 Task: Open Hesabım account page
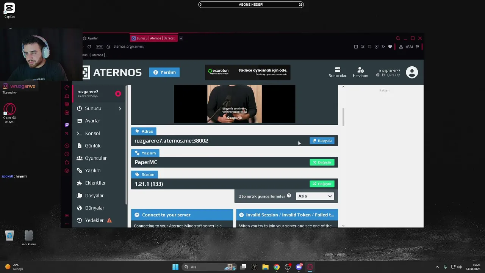click(x=360, y=72)
